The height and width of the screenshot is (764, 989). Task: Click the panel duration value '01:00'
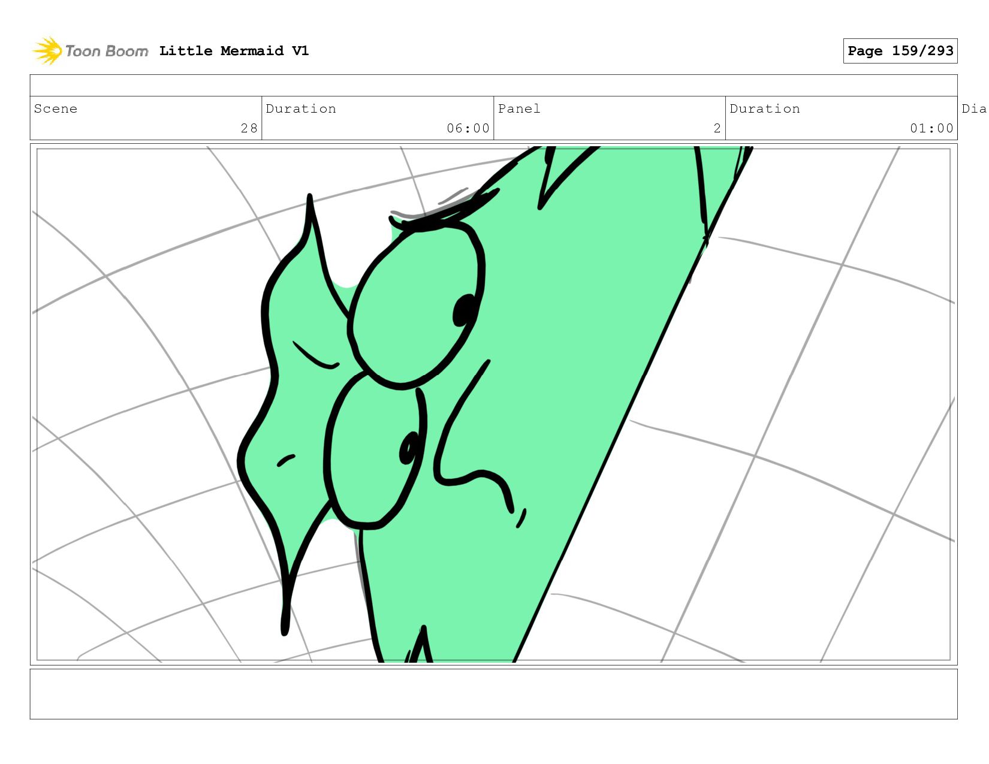click(931, 128)
